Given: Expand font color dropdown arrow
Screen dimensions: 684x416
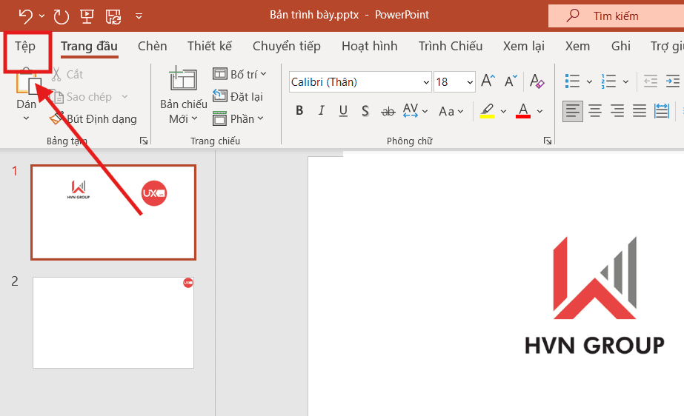Looking at the screenshot, I should tap(539, 112).
